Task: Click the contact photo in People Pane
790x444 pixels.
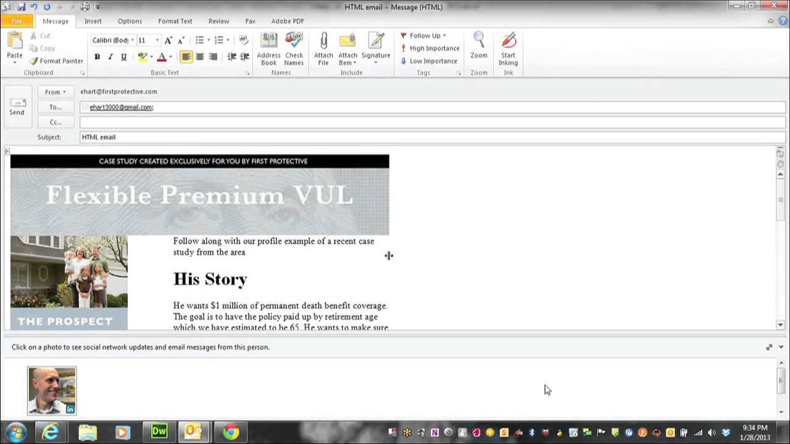Action: click(52, 390)
